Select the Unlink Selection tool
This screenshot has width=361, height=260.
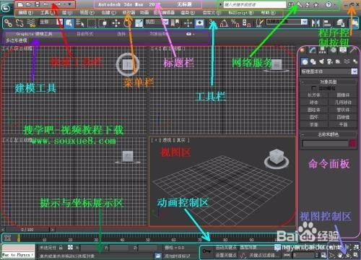(x=19, y=23)
